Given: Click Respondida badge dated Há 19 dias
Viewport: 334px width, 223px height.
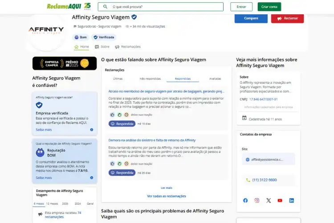Looking at the screenshot, I should [122, 124].
